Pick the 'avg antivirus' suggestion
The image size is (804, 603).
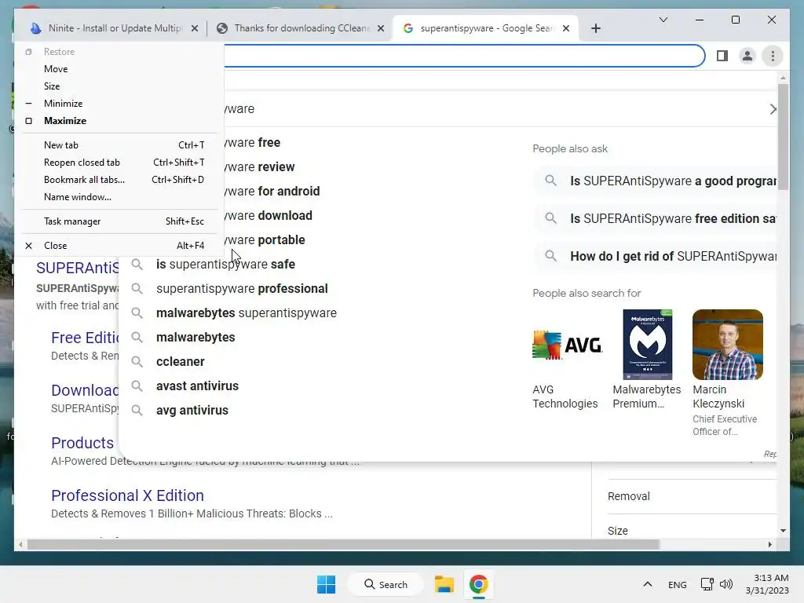pos(192,411)
